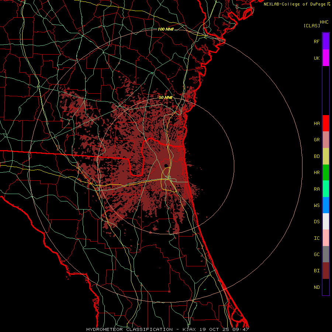Click the KJAX radar site identifier
Viewport: 332px width, 332px height.
click(x=189, y=329)
